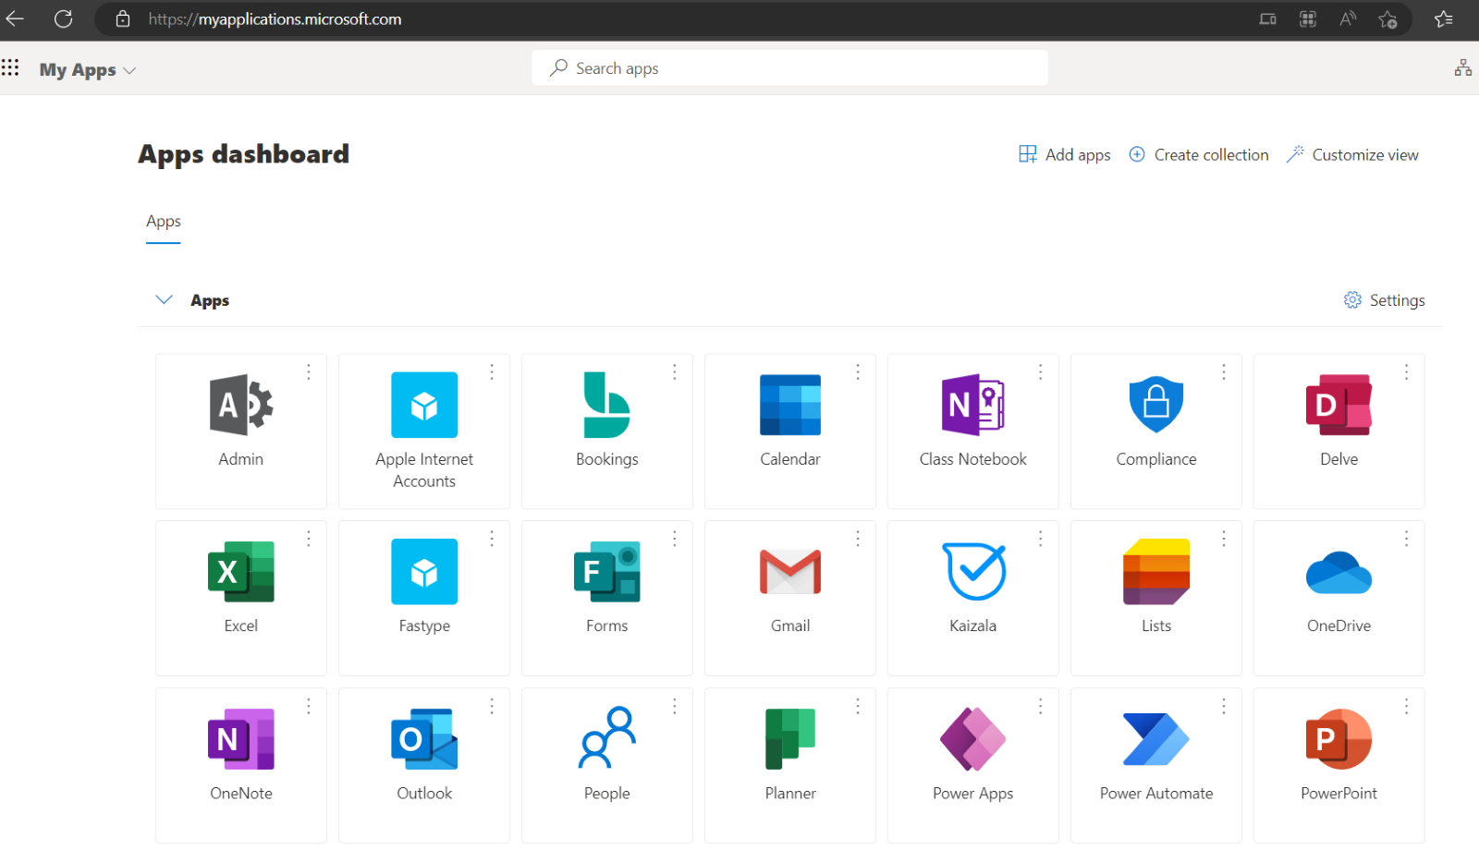Open more options for Power Apps tile
This screenshot has width=1479, height=850.
[x=1041, y=706]
